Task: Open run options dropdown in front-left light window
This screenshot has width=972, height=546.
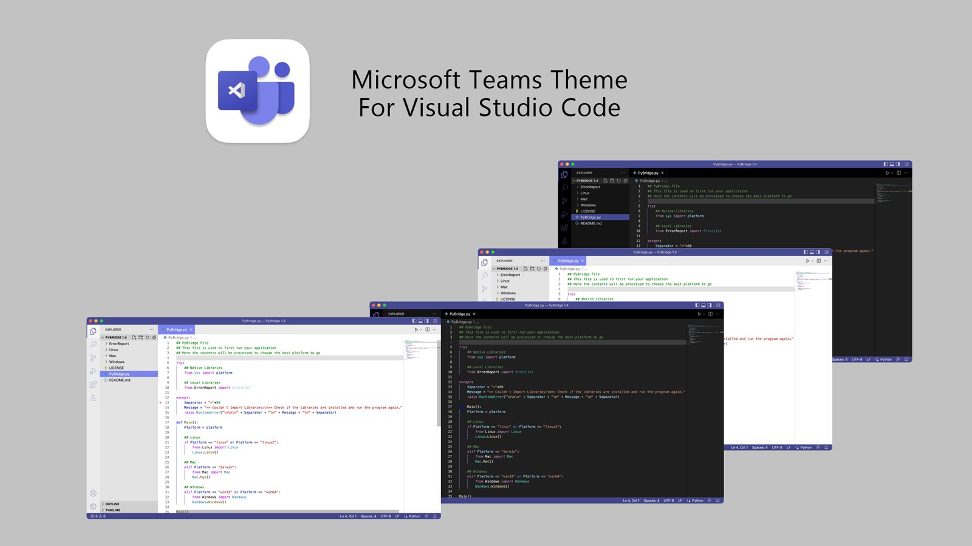Action: click(x=421, y=329)
